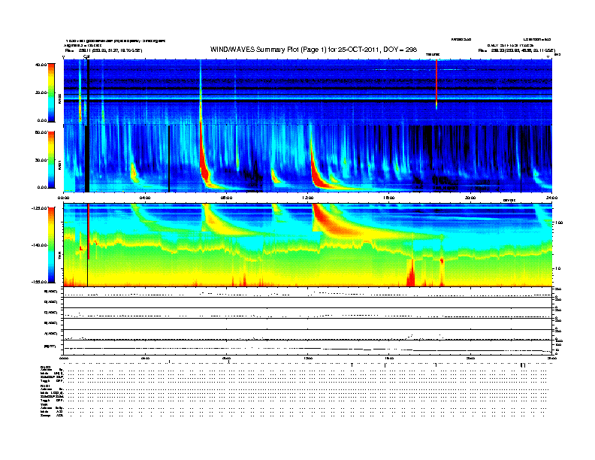This screenshot has height=460, width=595.
Task: Click the Cal marker label above RAD2 panel
Action: [86, 56]
